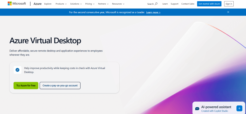
Task: Open the Support link
Action: (174, 4)
